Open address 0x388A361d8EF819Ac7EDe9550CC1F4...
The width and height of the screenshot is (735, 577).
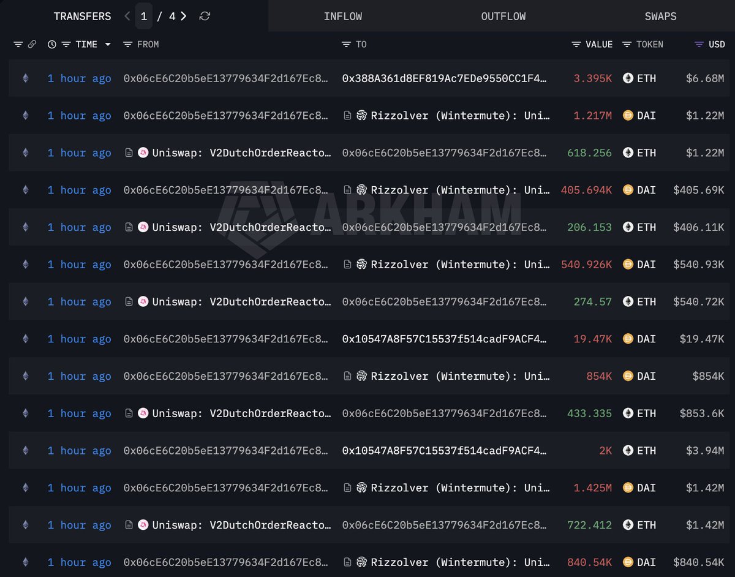(x=445, y=78)
